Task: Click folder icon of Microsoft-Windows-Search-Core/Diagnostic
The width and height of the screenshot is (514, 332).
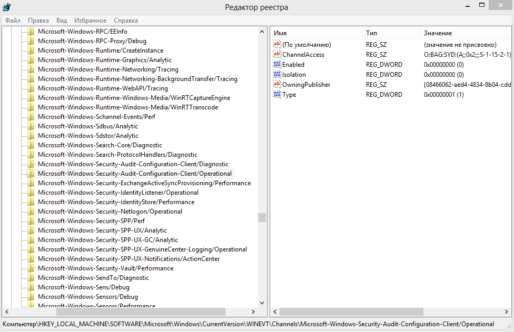Action: coord(31,145)
